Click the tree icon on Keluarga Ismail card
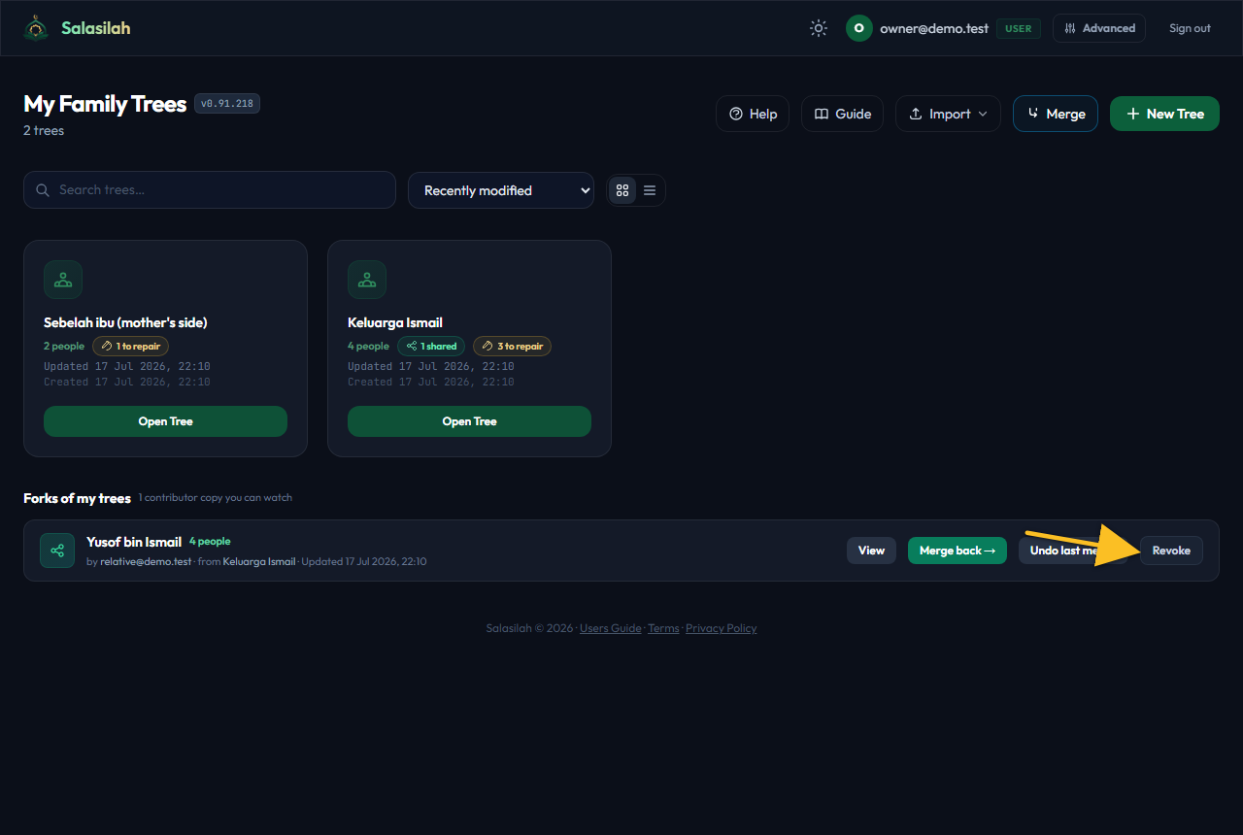Viewport: 1243px width, 835px height. 367,280
